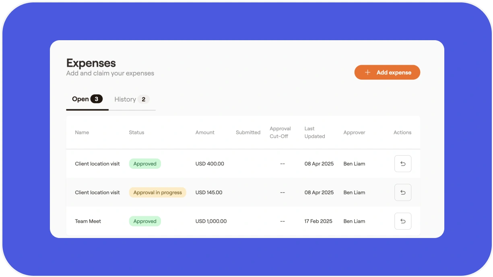Click approver Ben Liam on the Team Meet row
Screen dimensions: 493x277
tap(354, 221)
